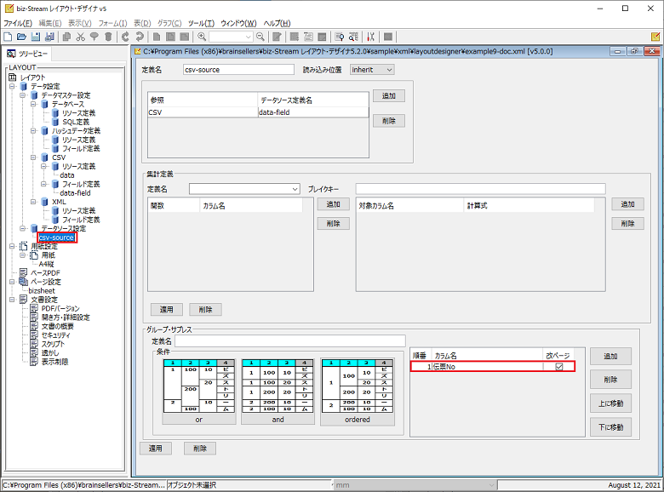This screenshot has height=492, width=664.
Task: Click the ブレイクキー input field
Action: click(481, 189)
